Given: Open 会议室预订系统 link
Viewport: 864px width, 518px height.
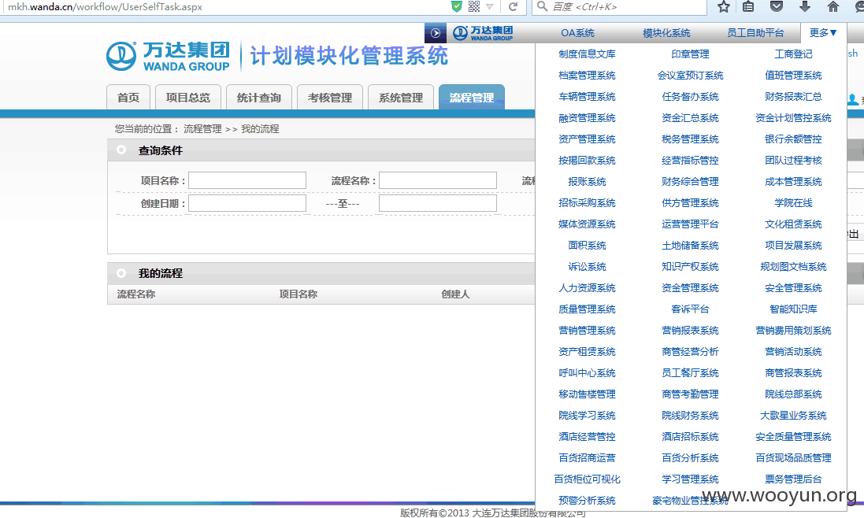Looking at the screenshot, I should click(690, 76).
